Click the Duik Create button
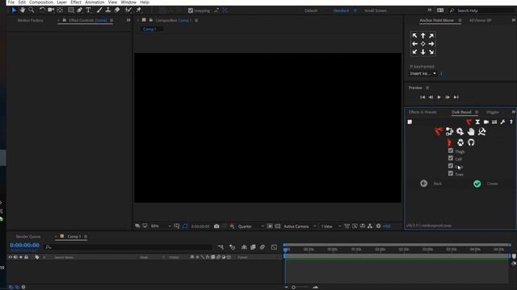 click(486, 184)
